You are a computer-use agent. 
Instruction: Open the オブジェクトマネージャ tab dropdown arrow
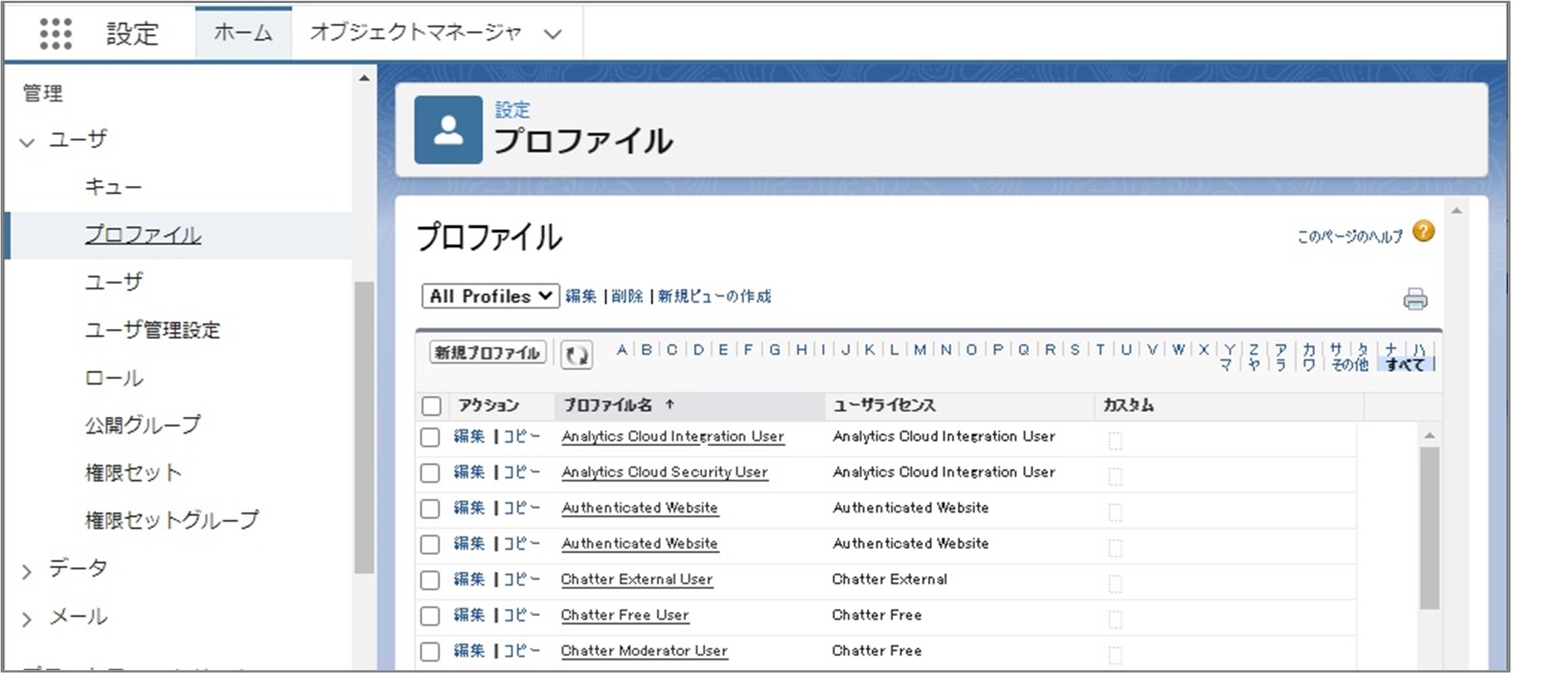[552, 34]
